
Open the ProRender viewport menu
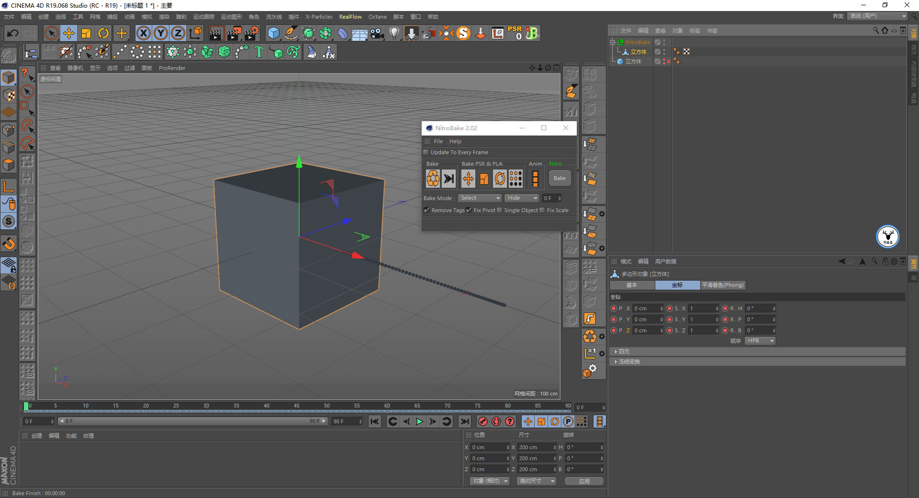coord(172,68)
